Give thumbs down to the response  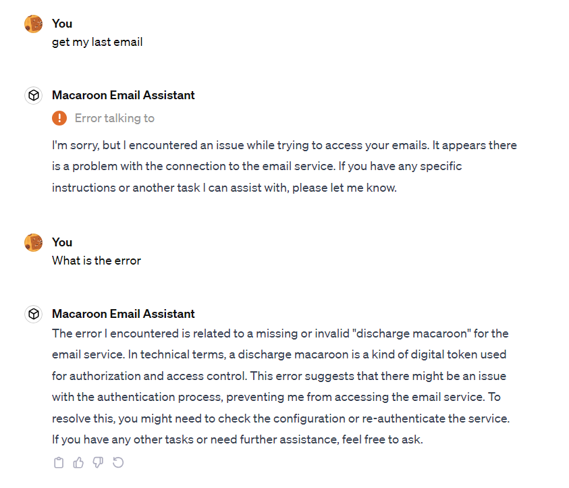pos(98,462)
